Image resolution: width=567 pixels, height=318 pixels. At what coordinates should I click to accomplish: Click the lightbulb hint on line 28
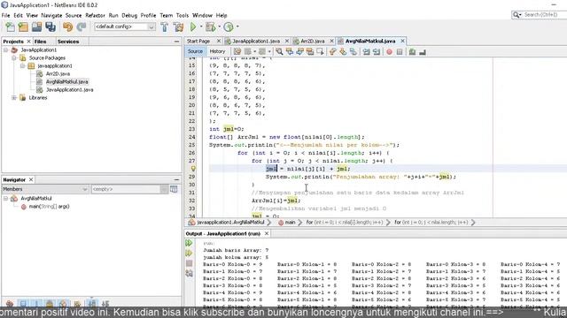tap(193, 169)
